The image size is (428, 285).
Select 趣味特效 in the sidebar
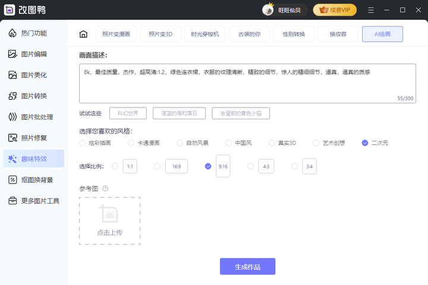33,159
